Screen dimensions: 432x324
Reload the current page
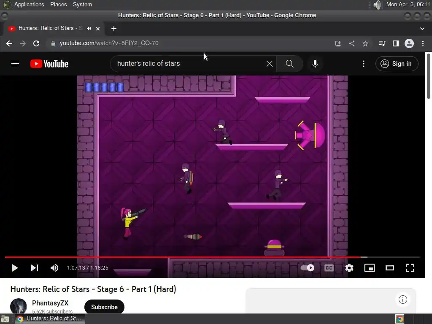(x=36, y=43)
